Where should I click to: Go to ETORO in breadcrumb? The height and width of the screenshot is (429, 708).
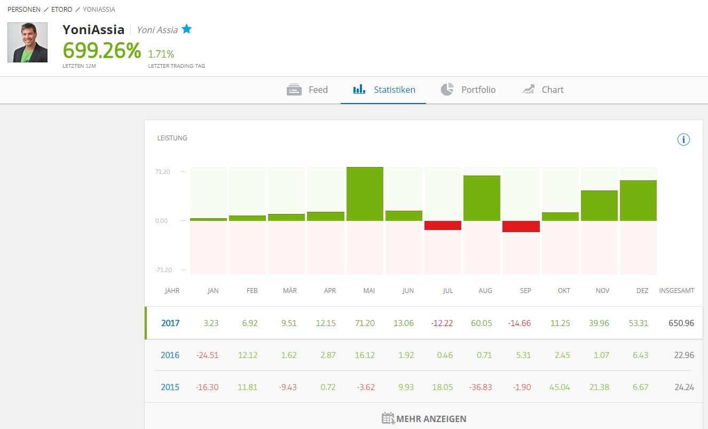coord(62,10)
